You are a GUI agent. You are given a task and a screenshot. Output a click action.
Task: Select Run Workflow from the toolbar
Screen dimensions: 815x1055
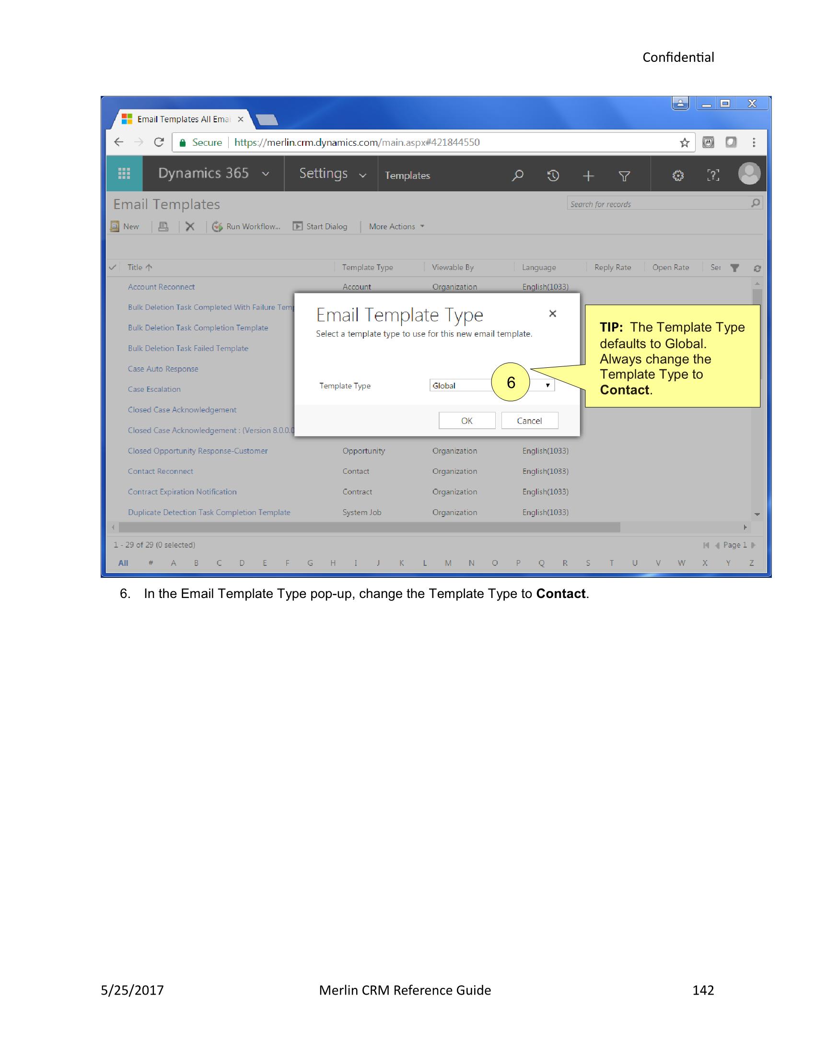(x=246, y=226)
